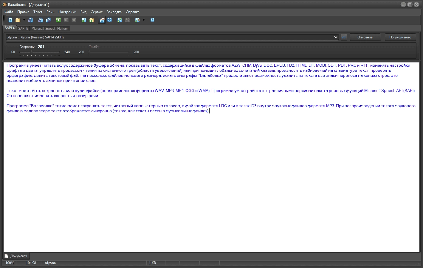Create a new document via toolbar icon
The height and width of the screenshot is (268, 423).
(x=10, y=20)
